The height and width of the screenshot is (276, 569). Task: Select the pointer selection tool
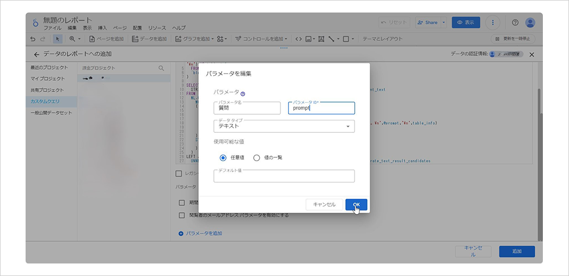point(57,39)
